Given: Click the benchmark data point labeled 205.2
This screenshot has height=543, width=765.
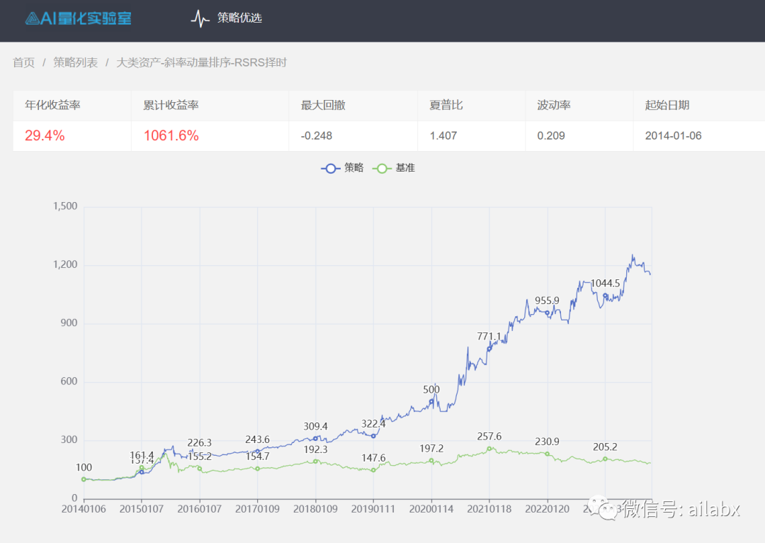Looking at the screenshot, I should pyautogui.click(x=606, y=459).
